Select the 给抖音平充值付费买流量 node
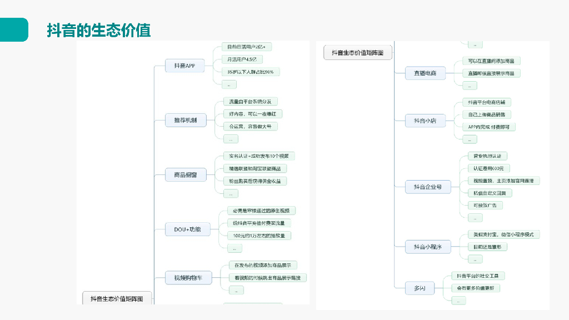Viewport: 569px width, 320px height. tap(259, 223)
